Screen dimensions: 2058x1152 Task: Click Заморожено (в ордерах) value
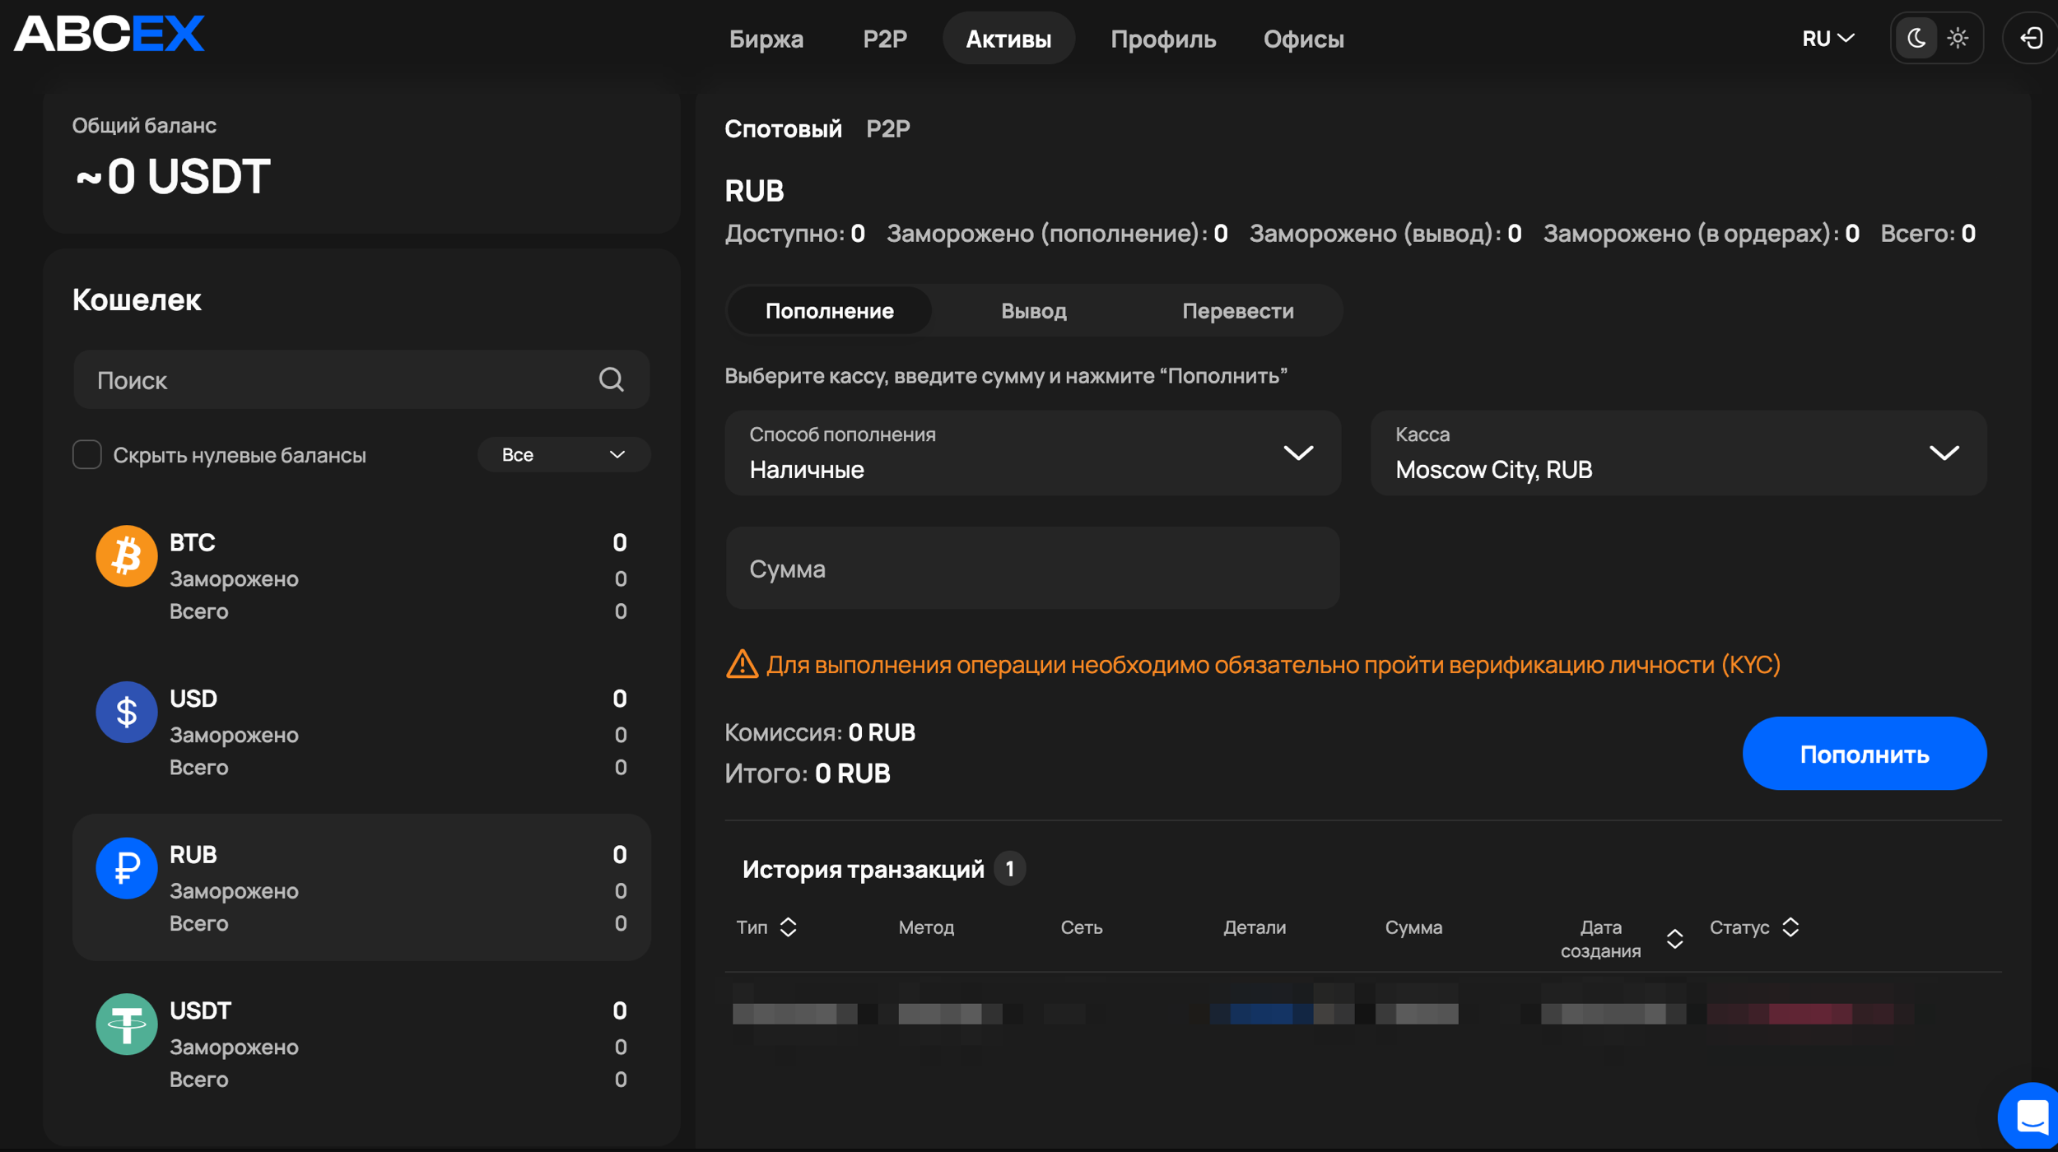pyautogui.click(x=1852, y=234)
